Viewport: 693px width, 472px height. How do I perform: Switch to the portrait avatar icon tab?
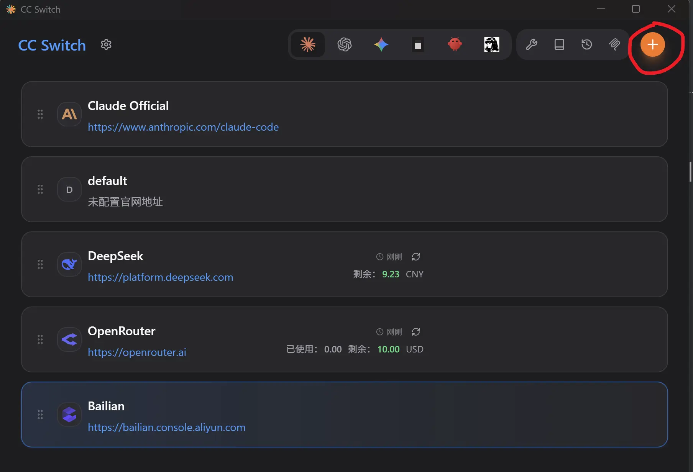[x=492, y=45]
